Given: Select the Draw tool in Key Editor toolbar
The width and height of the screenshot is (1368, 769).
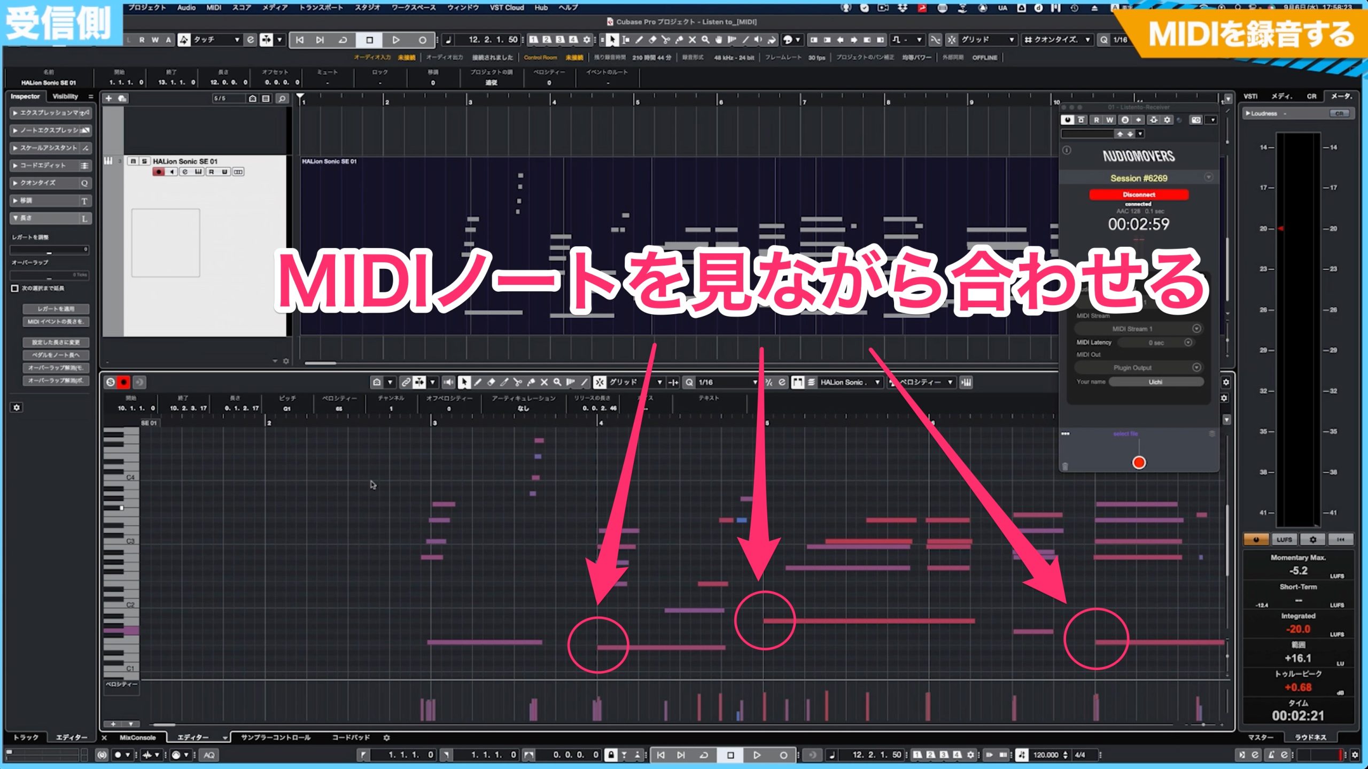Looking at the screenshot, I should [478, 382].
